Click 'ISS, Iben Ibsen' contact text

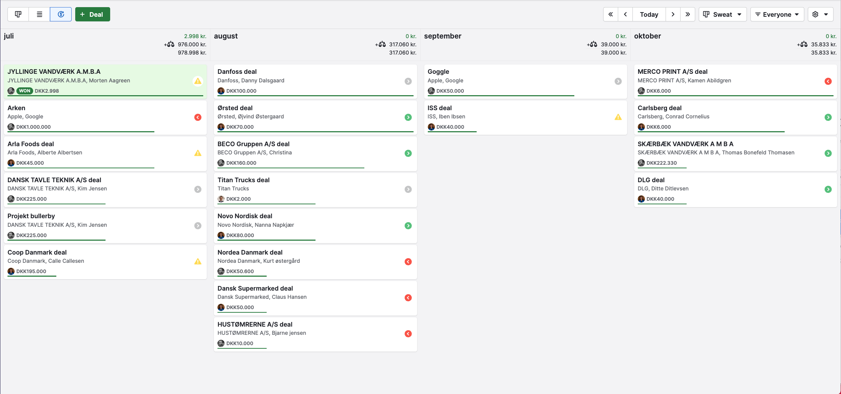pos(446,117)
